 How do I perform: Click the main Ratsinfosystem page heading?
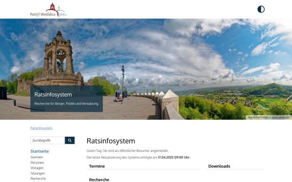111,141
